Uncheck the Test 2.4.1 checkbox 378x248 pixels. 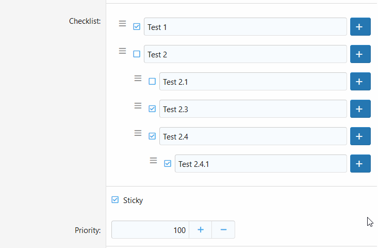pos(168,163)
